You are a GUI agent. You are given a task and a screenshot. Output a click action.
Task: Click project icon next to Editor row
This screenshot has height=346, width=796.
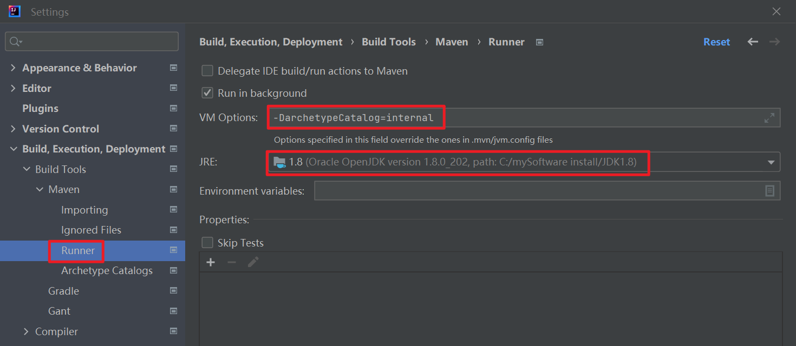tap(173, 88)
